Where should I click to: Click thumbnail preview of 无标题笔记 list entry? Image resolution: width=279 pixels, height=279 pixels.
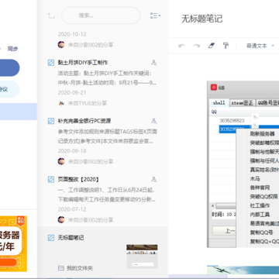pos(142,257)
